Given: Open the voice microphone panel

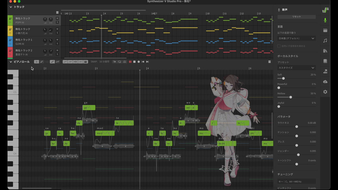Looking at the screenshot, I should (x=325, y=20).
